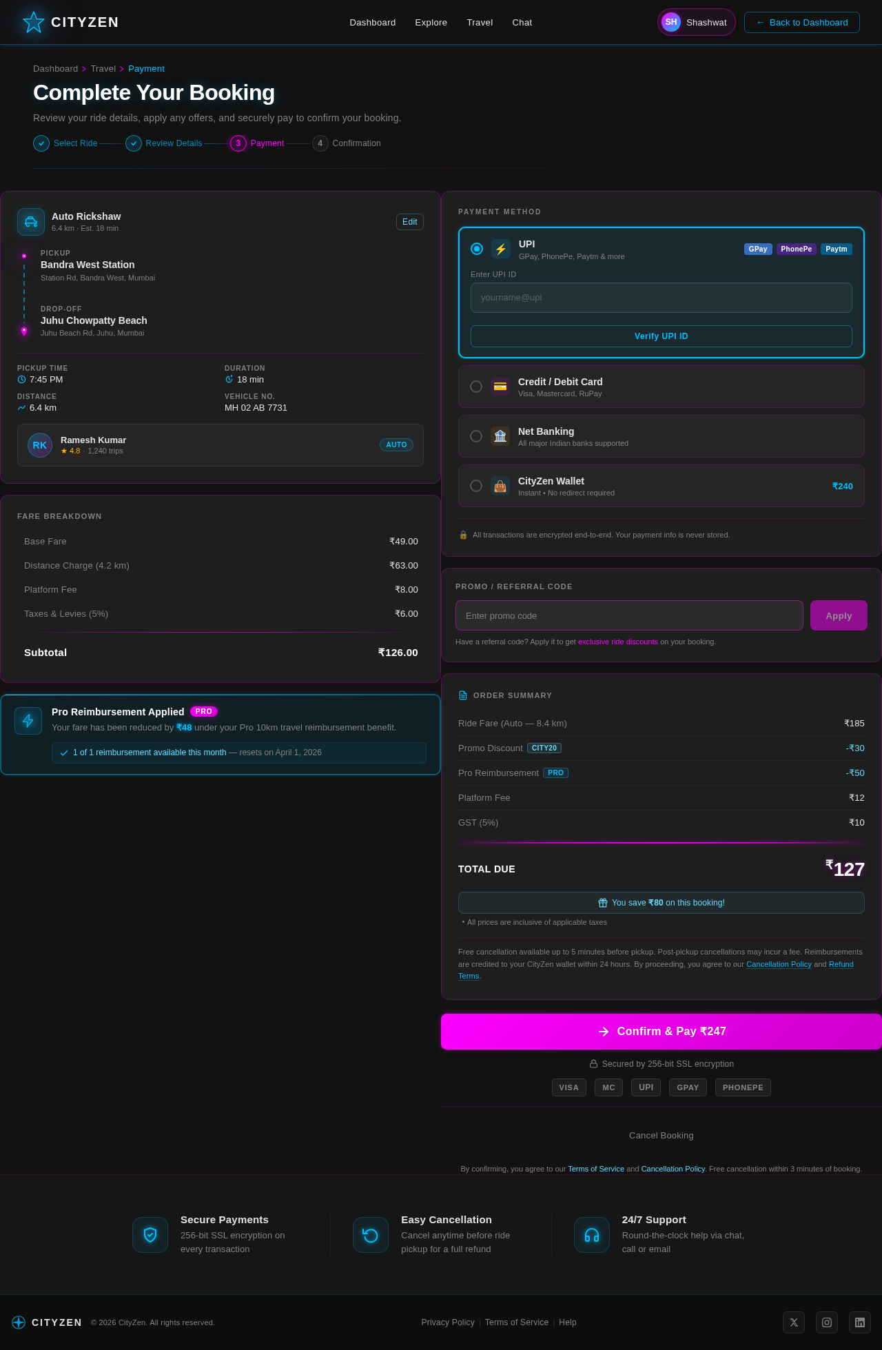Image resolution: width=882 pixels, height=1350 pixels.
Task: Select the CityZen Wallet radio button
Action: coord(476,486)
